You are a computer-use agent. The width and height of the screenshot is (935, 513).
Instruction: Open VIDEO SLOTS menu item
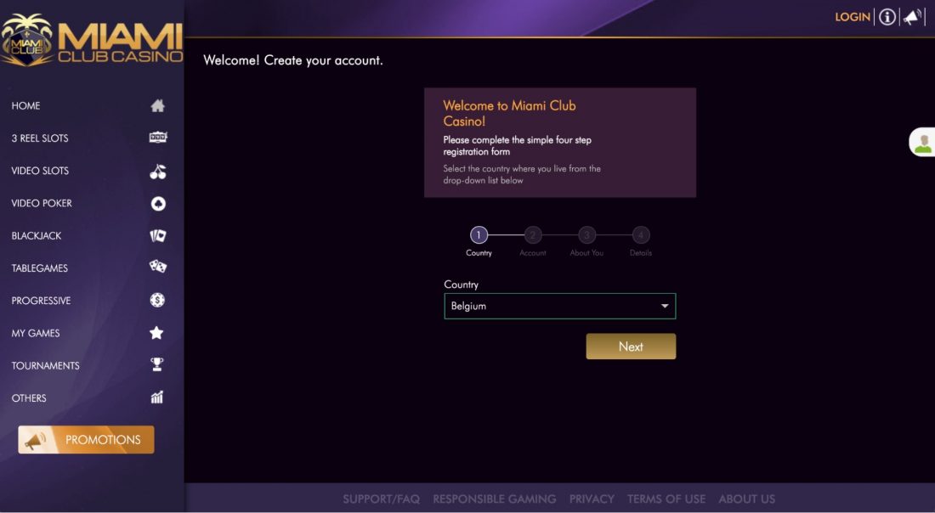tap(40, 171)
